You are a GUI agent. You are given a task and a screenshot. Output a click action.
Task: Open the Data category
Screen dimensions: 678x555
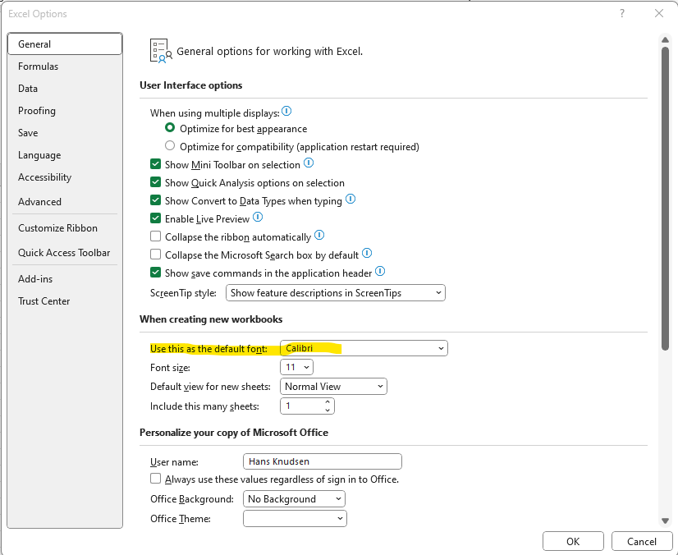(x=65, y=88)
